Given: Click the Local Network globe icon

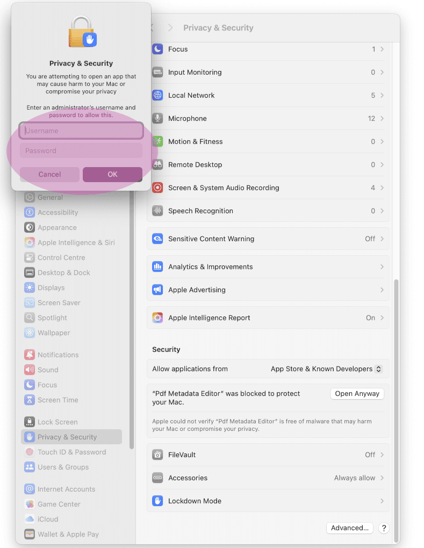Looking at the screenshot, I should [157, 96].
